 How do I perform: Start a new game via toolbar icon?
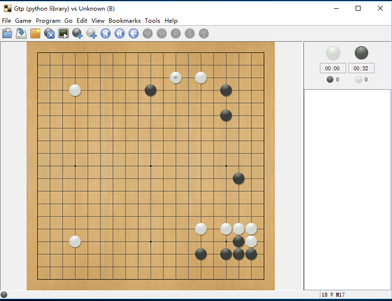35,33
